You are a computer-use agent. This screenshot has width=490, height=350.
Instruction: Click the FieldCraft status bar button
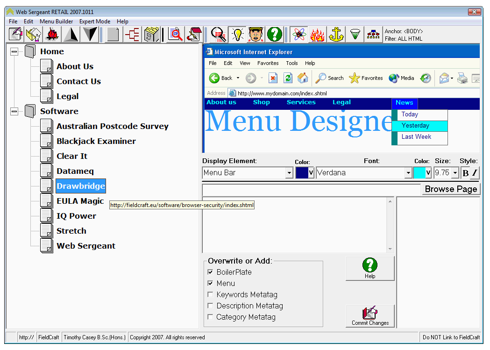pyautogui.click(x=49, y=337)
